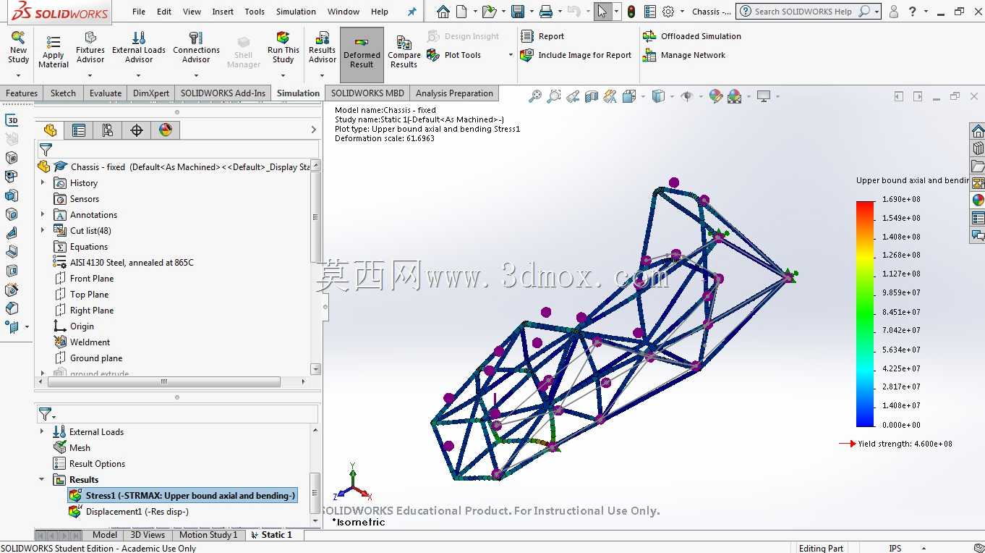Open the Insert menu
Screen dimensions: 985x553
pos(223,12)
